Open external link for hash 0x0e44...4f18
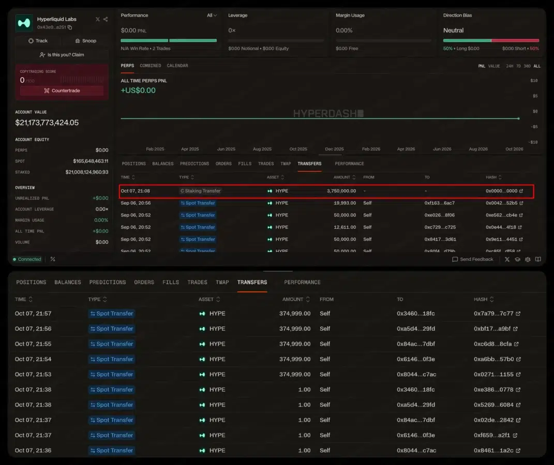This screenshot has height=465, width=554. pos(520,227)
